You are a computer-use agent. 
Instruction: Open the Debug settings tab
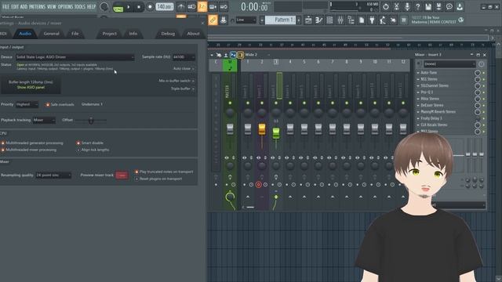[x=168, y=34]
